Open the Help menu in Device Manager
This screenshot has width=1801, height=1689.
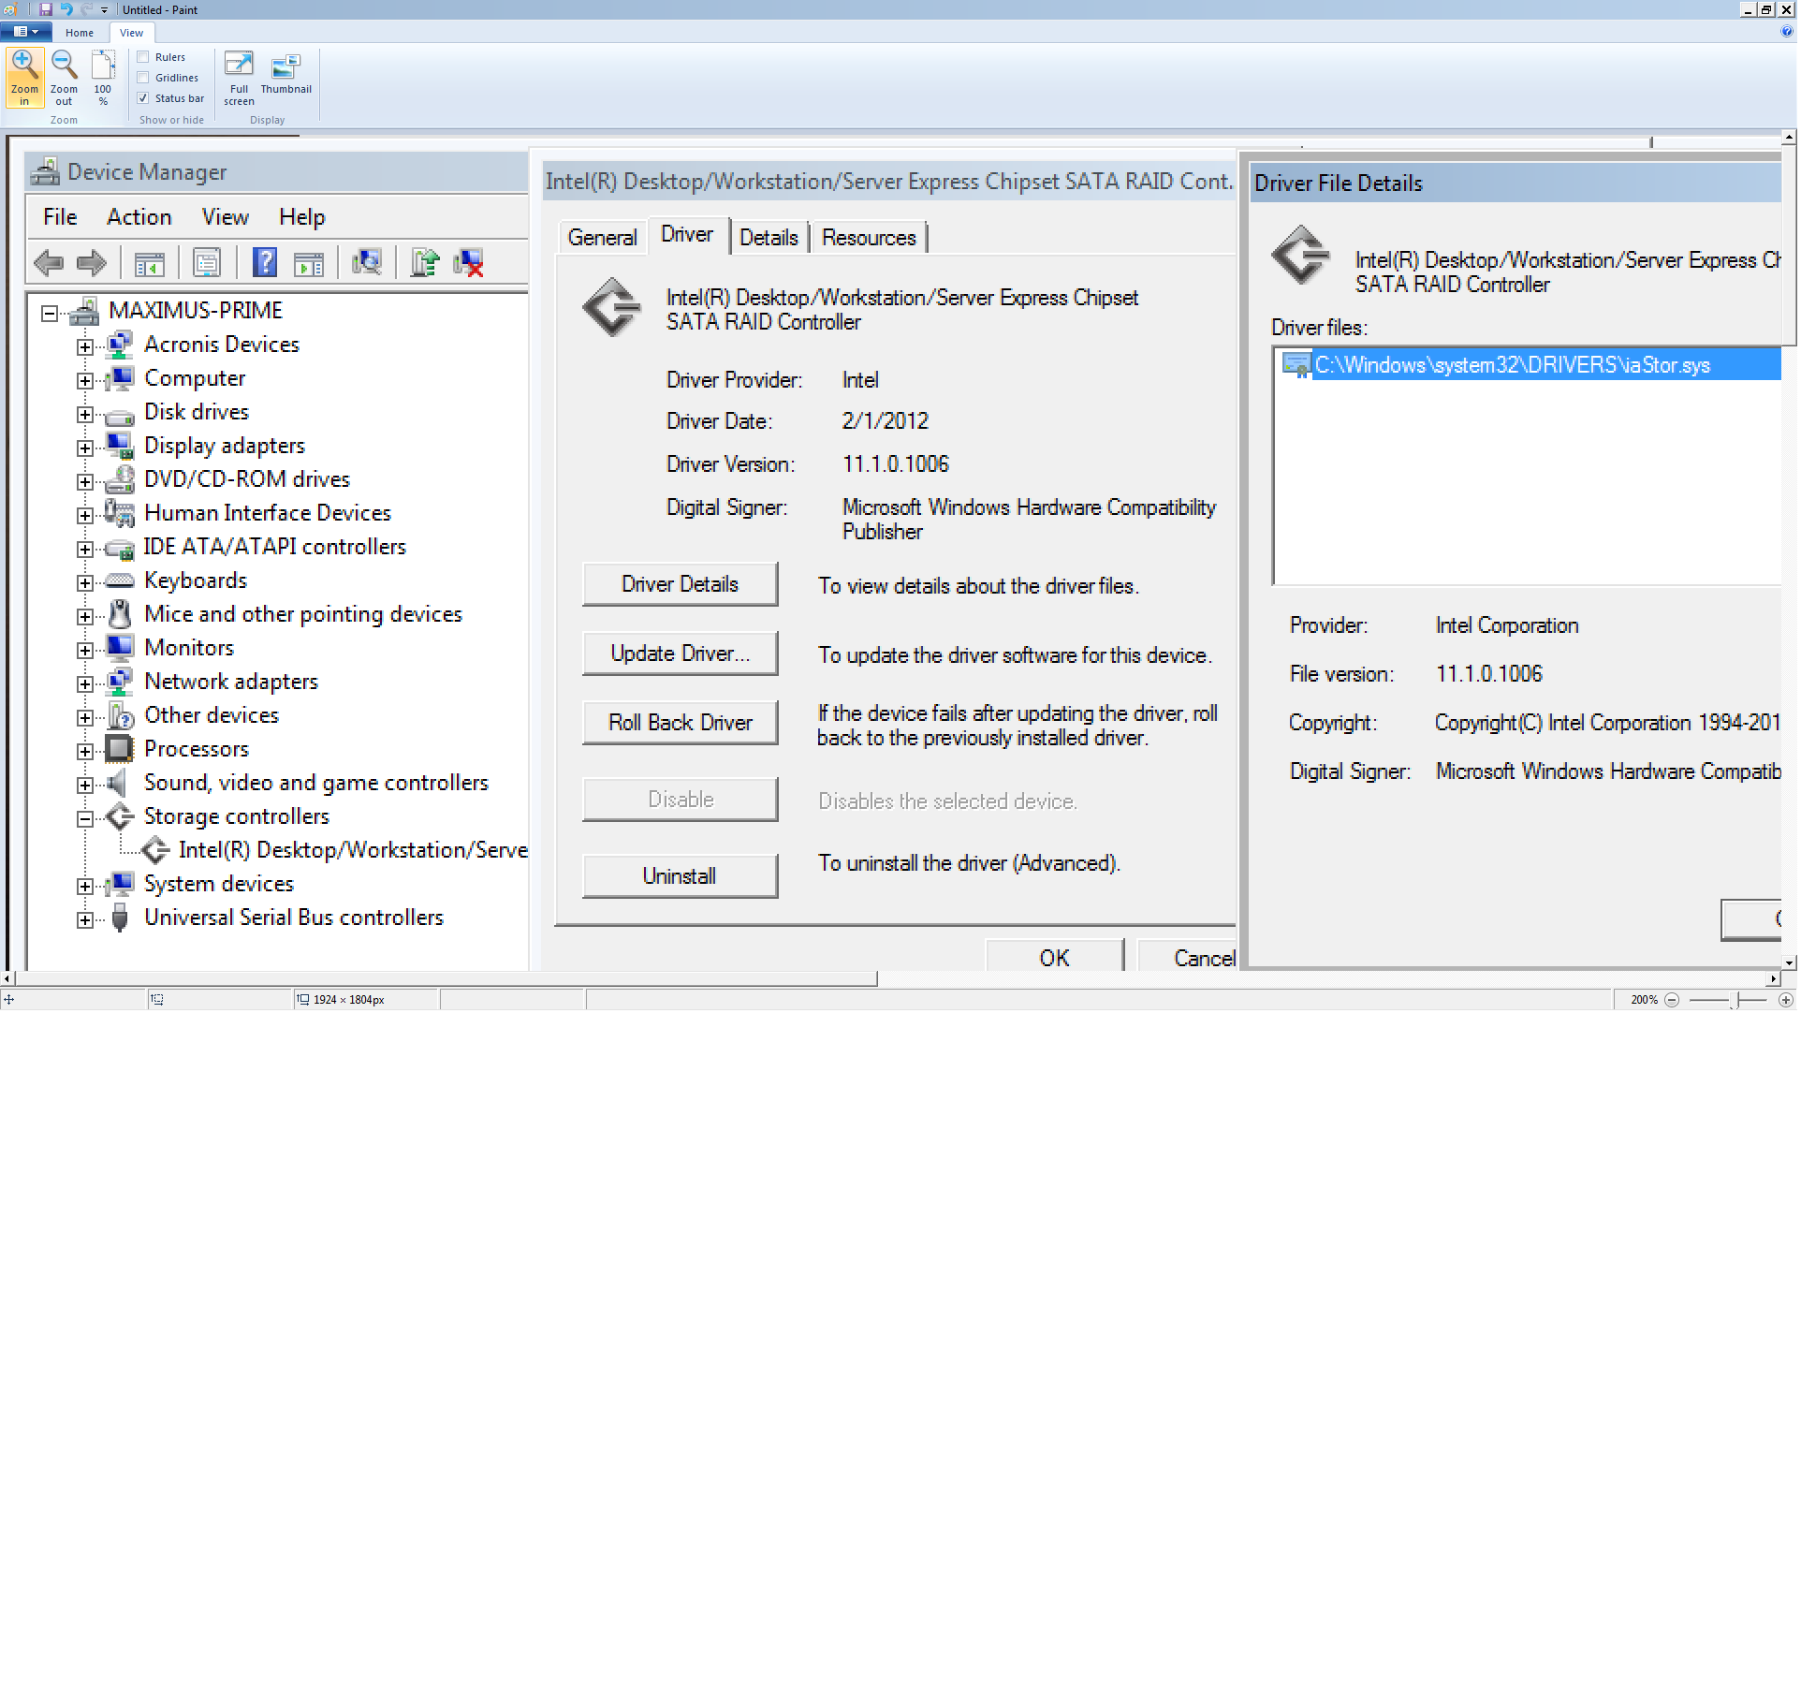click(301, 217)
